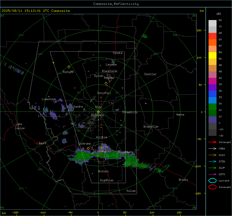
Task: Click the 33 dBZ blue color swatch
Action: click(x=212, y=94)
